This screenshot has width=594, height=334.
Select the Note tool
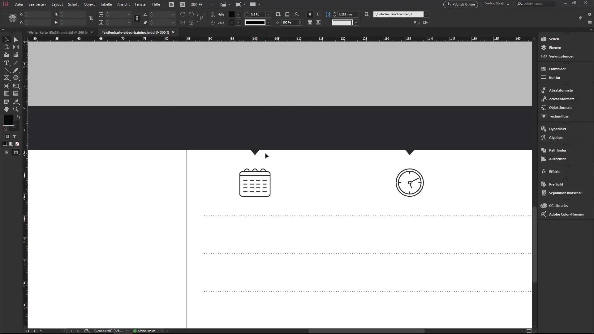pyautogui.click(x=6, y=102)
